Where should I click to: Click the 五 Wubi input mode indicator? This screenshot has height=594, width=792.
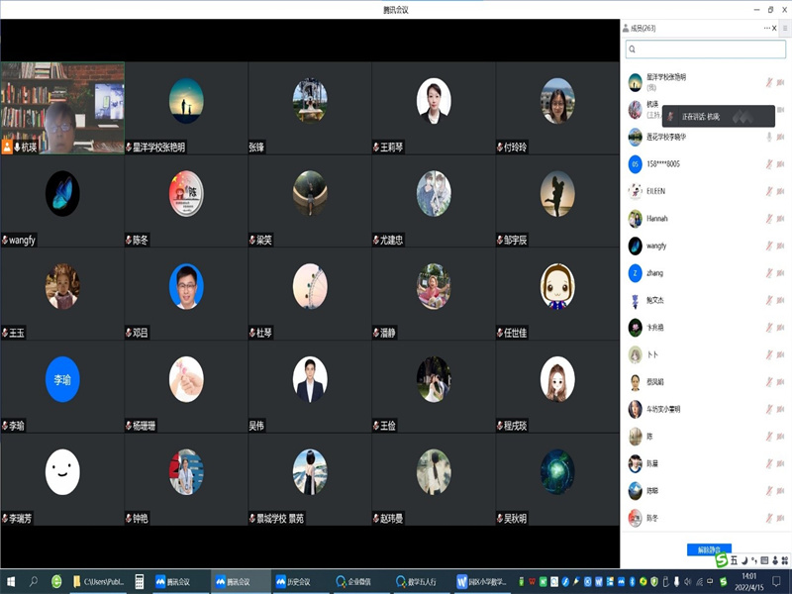click(x=734, y=560)
